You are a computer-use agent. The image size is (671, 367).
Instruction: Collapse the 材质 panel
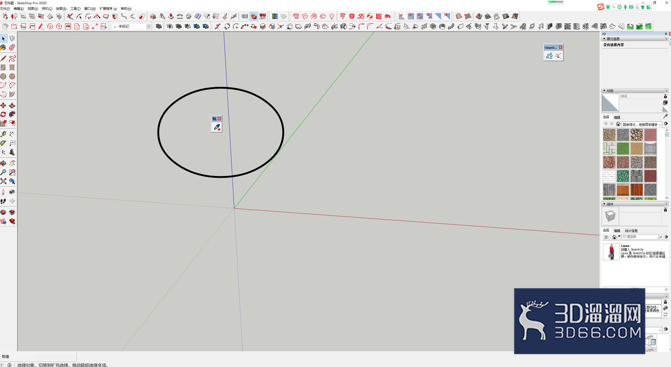604,91
